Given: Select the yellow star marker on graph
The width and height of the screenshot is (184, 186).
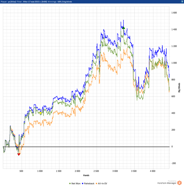Looking at the screenshot, I should click(x=41, y=113).
